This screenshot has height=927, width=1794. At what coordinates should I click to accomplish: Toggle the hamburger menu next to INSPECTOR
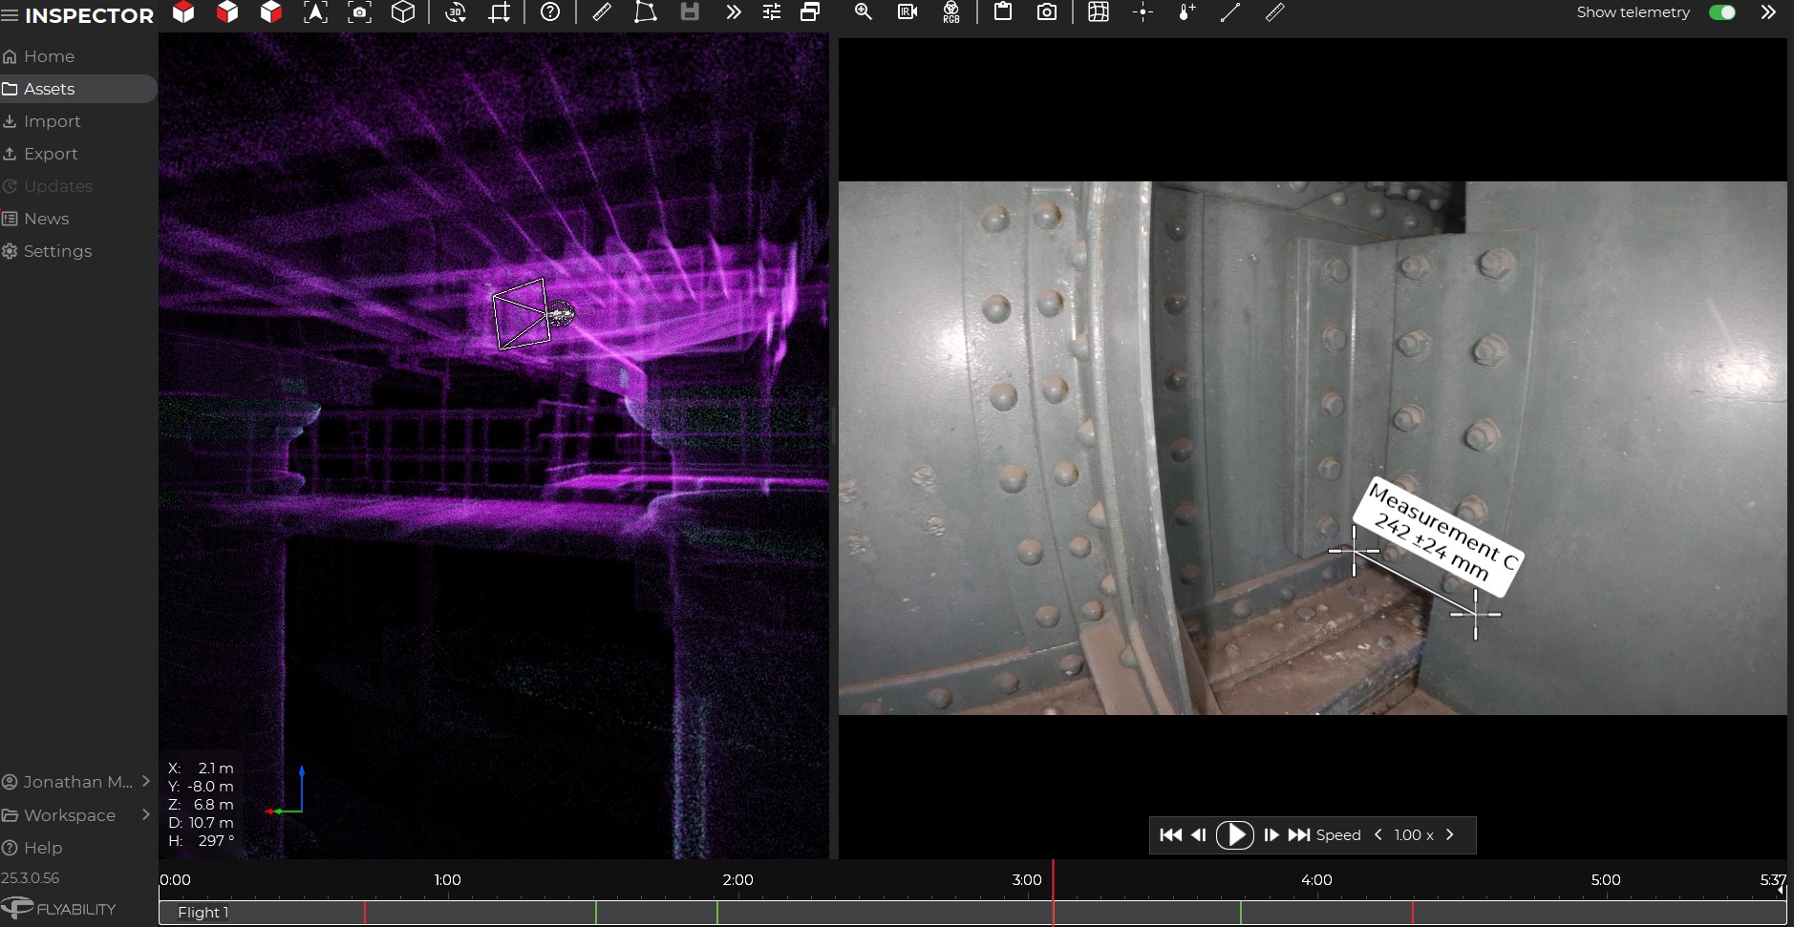point(11,15)
